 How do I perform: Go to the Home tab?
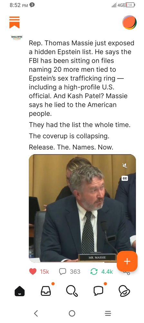point(20,291)
